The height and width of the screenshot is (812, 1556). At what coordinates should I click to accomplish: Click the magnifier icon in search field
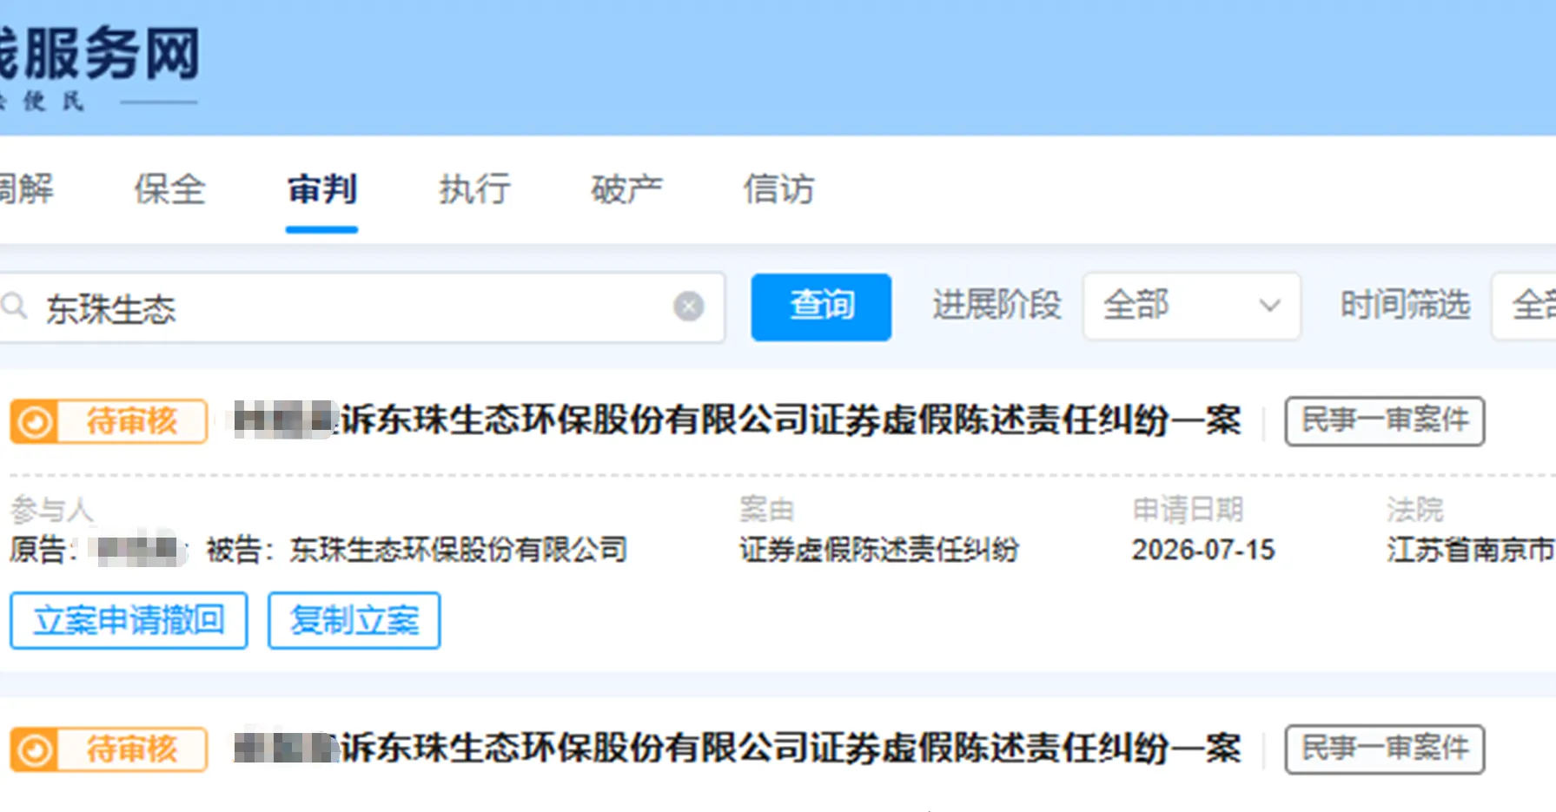pyautogui.click(x=12, y=307)
